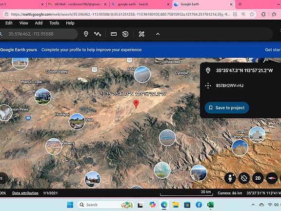Add this page to favorites star
Screen dimensions: 281x211
(x=252, y=14)
